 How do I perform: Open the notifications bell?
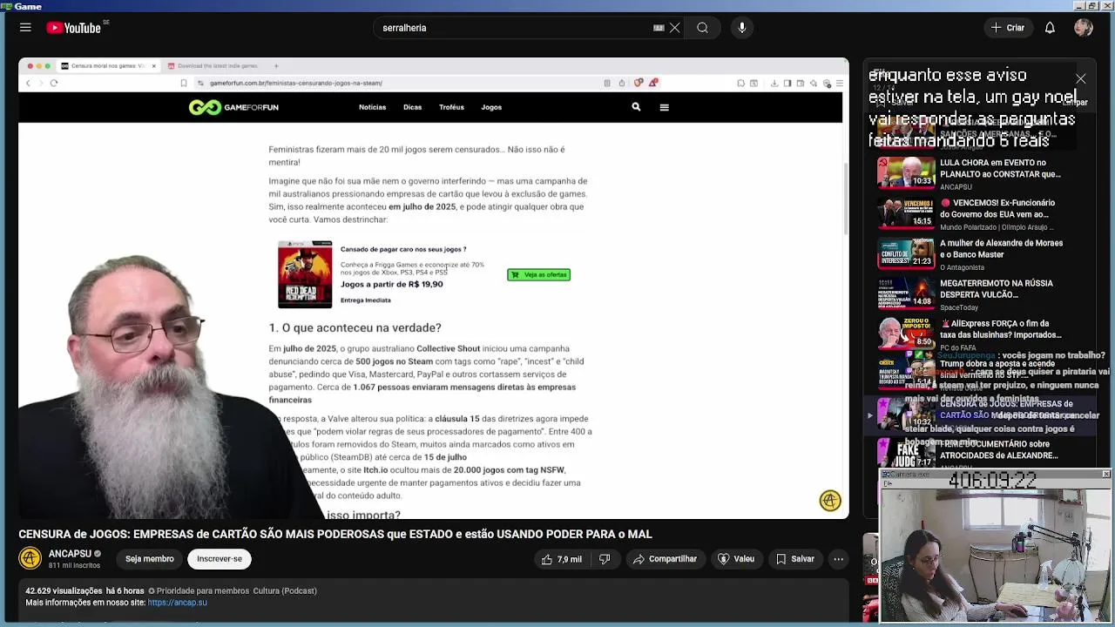(x=1050, y=28)
